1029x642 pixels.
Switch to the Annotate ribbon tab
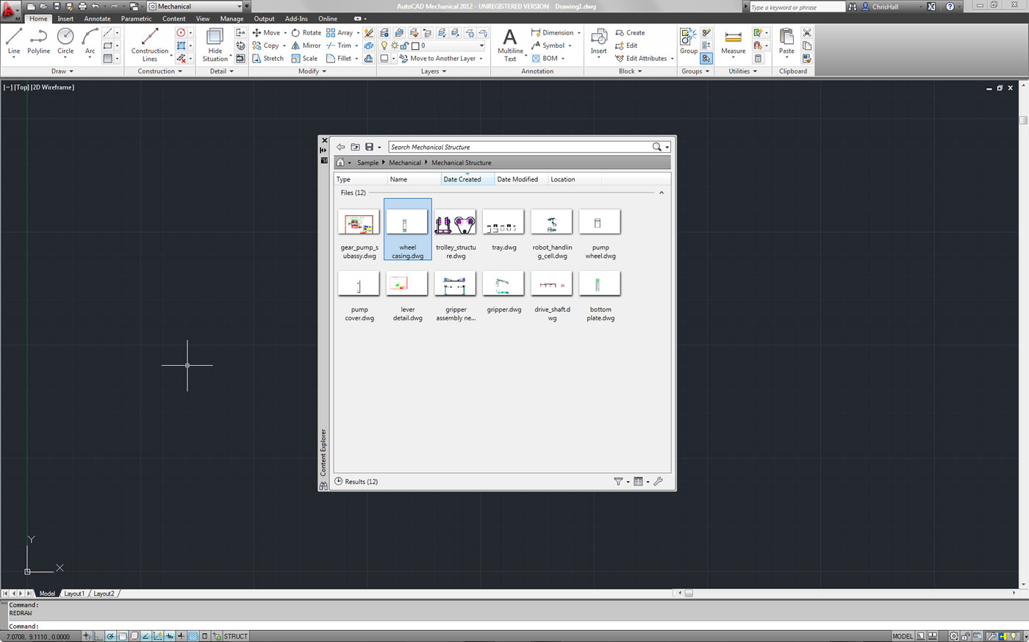pyautogui.click(x=97, y=18)
